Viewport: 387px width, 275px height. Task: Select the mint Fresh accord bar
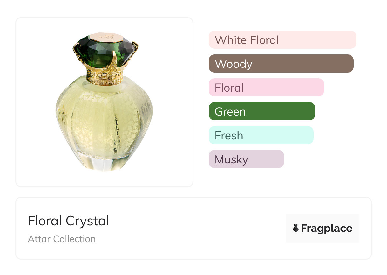tap(261, 135)
